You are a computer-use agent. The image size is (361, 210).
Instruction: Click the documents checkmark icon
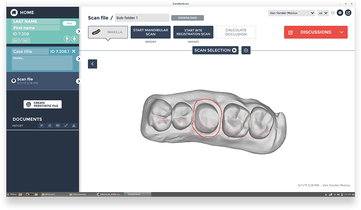[x=66, y=125]
